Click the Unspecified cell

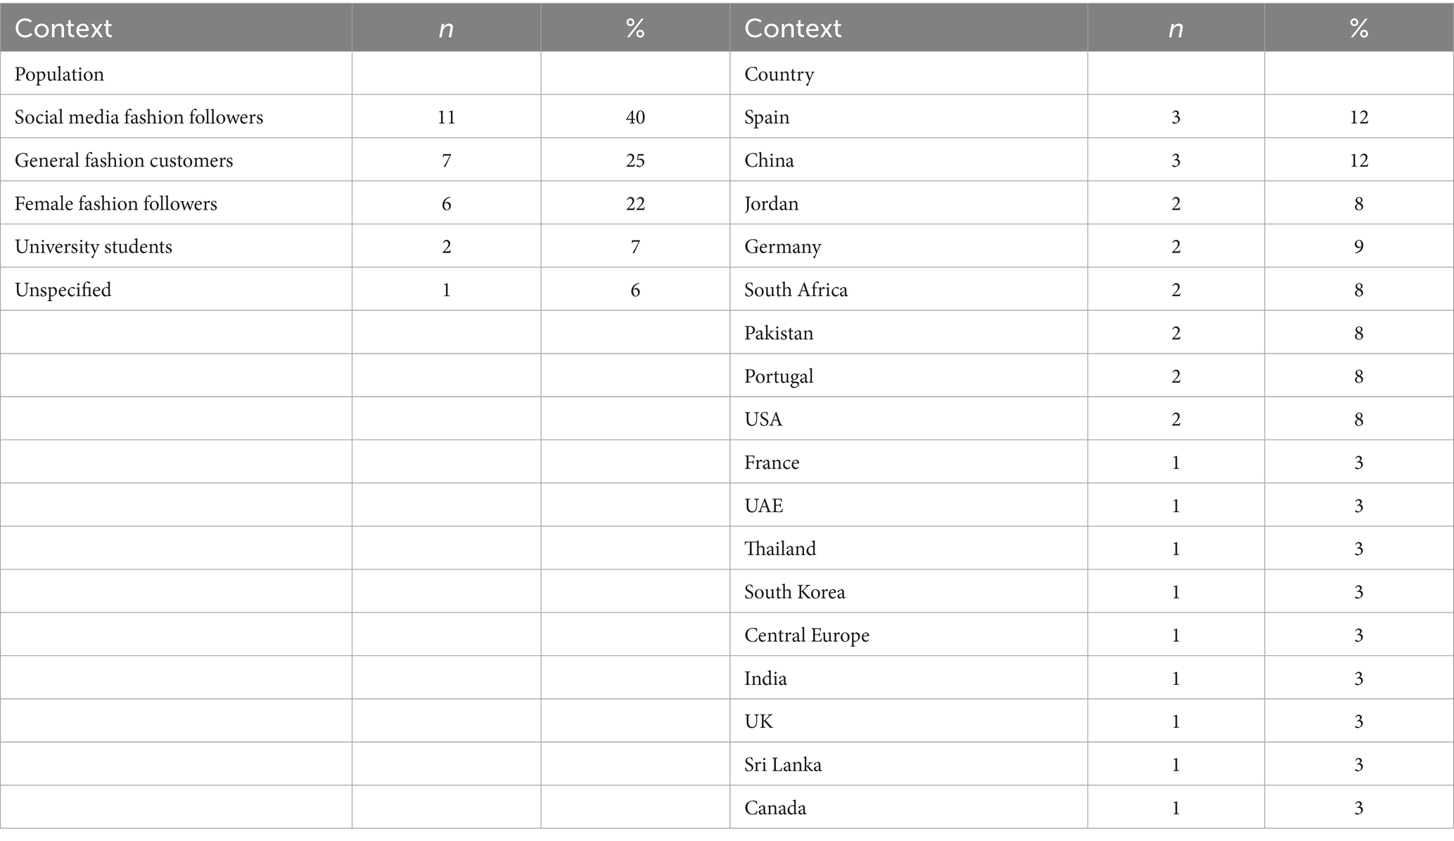pos(63,290)
